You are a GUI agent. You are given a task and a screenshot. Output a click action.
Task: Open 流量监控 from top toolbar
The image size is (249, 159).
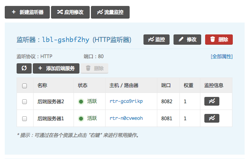click(x=110, y=12)
